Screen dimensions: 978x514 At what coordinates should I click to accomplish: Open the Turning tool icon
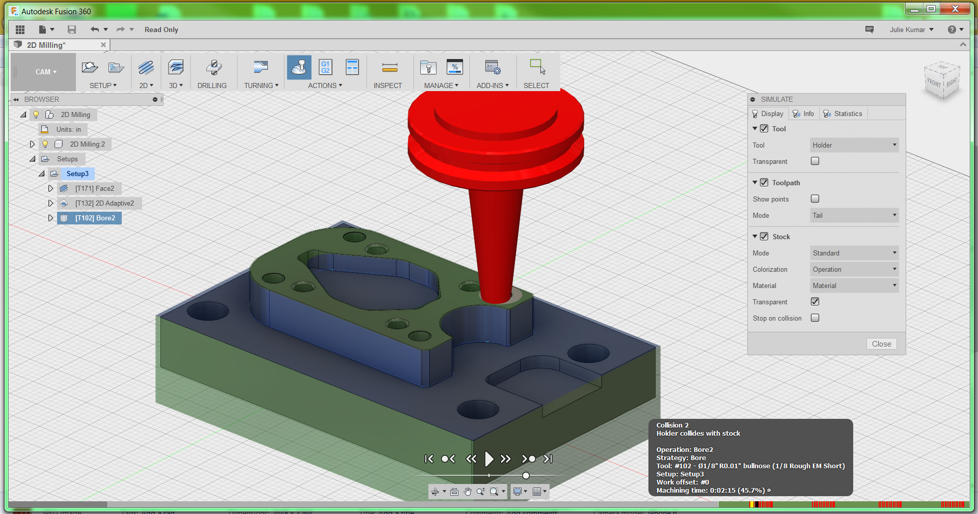tap(261, 67)
